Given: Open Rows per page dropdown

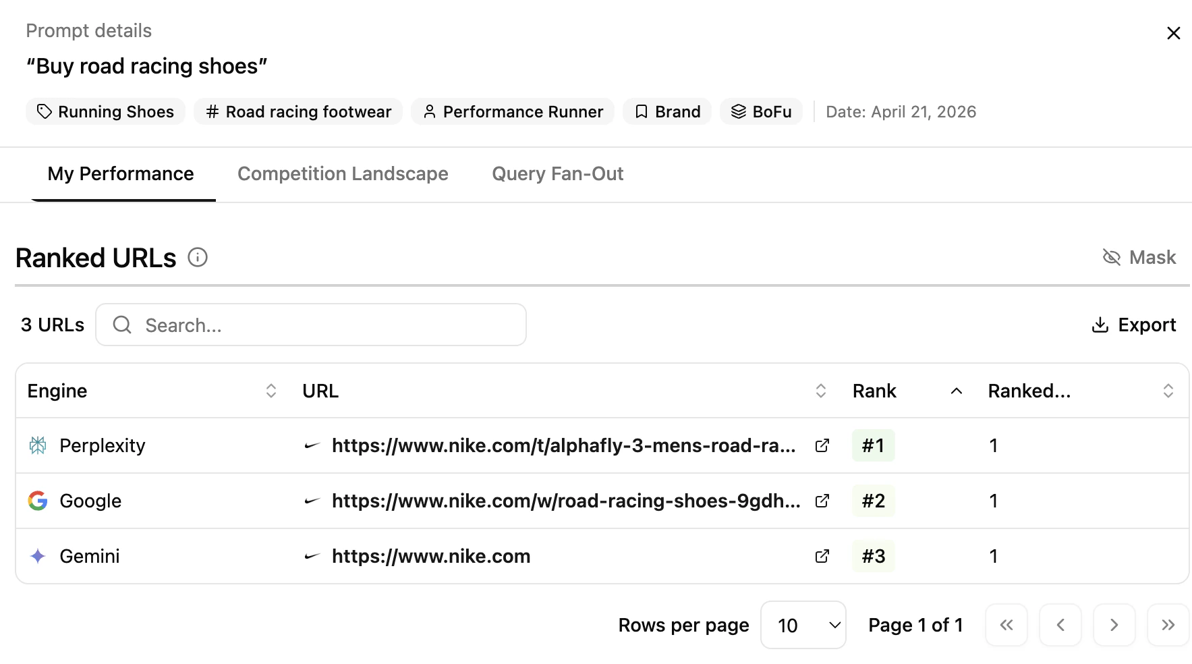Looking at the screenshot, I should pos(803,625).
